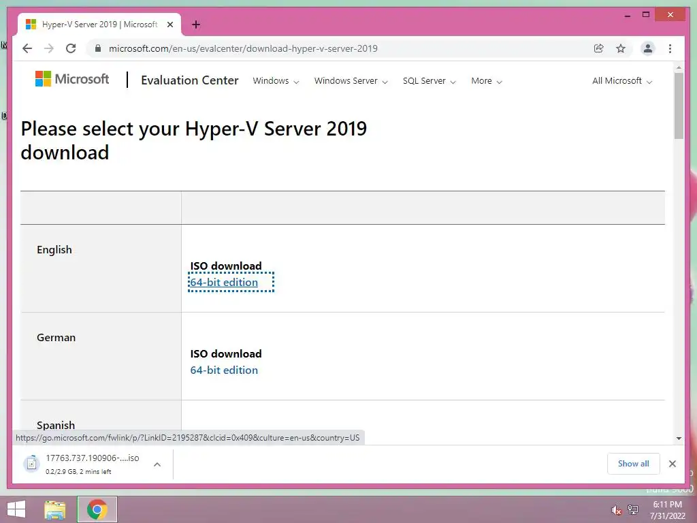Go back with the browser back arrow

point(27,48)
